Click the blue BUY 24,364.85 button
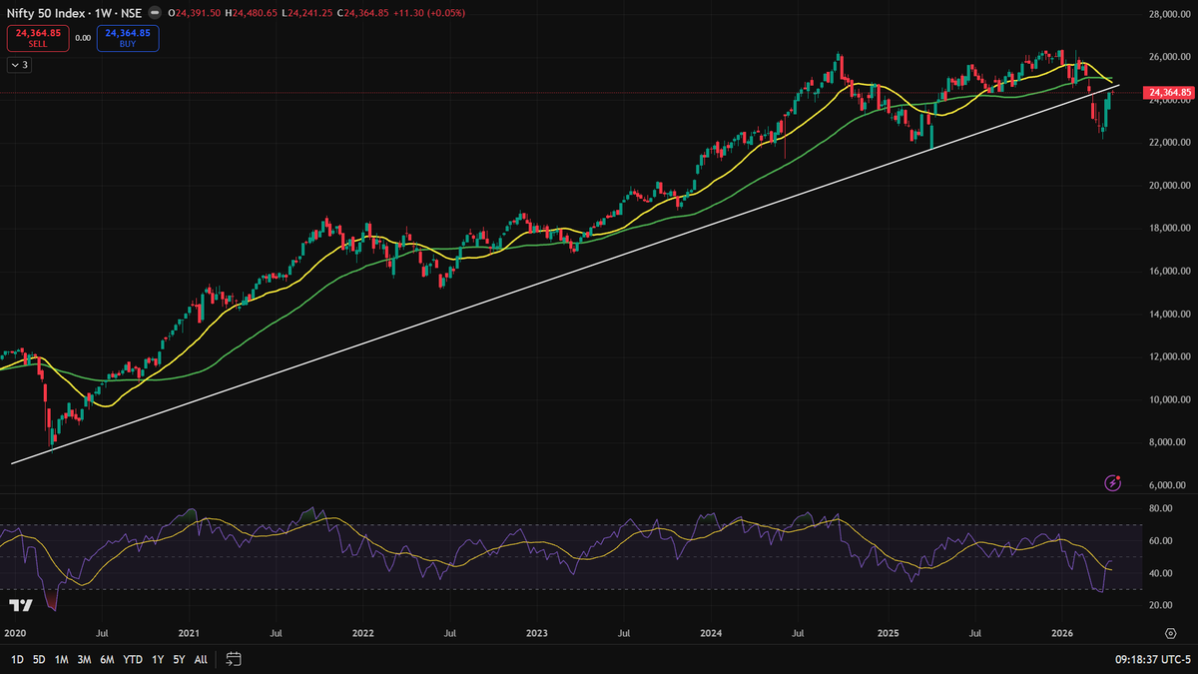This screenshot has width=1198, height=674. (128, 38)
